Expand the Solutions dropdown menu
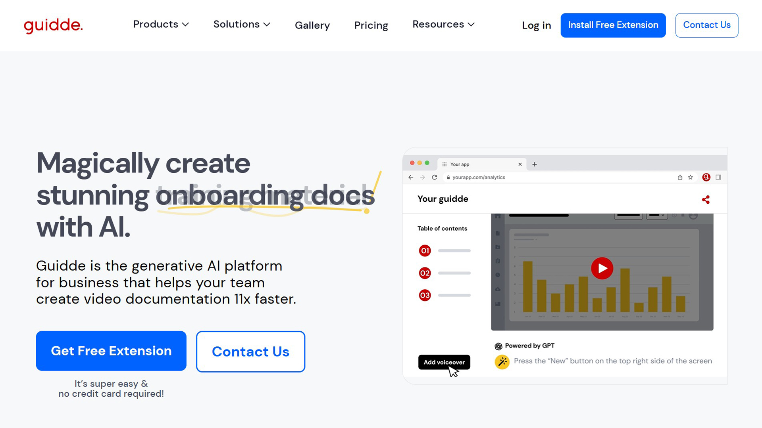 [242, 25]
